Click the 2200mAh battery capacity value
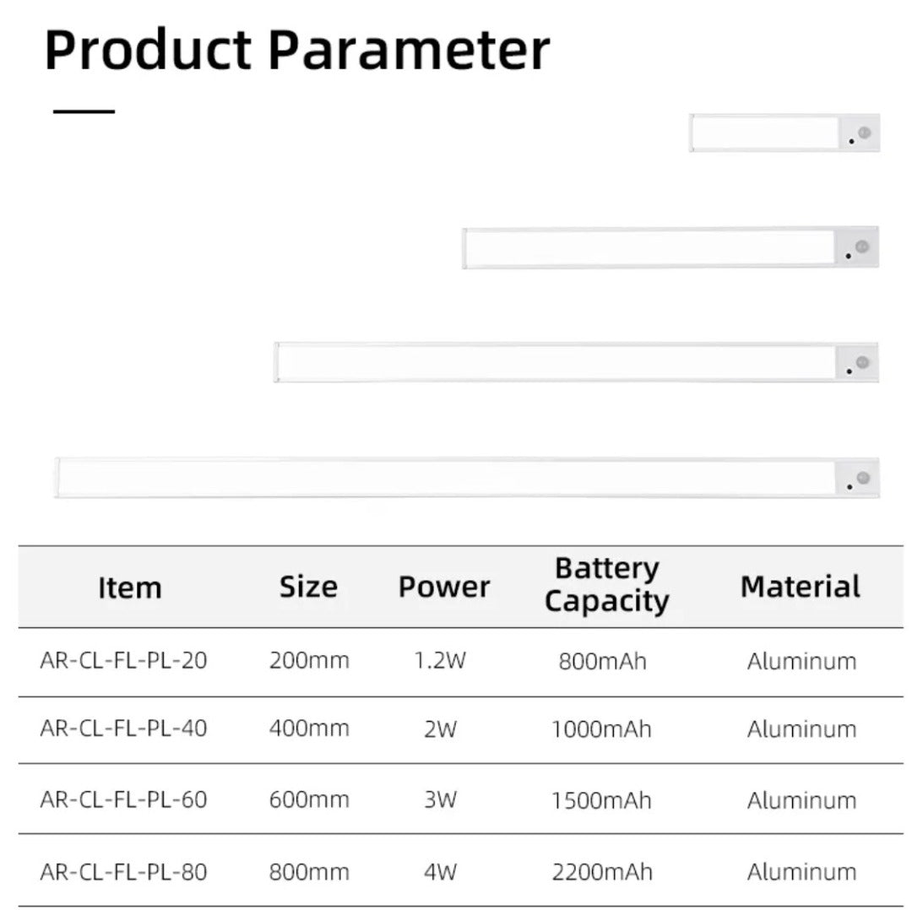Viewport: 912px width, 910px height. pyautogui.click(x=602, y=872)
